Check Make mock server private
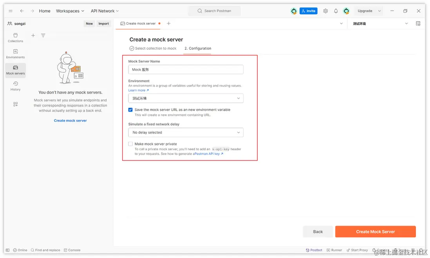The height and width of the screenshot is (258, 430). 130,144
